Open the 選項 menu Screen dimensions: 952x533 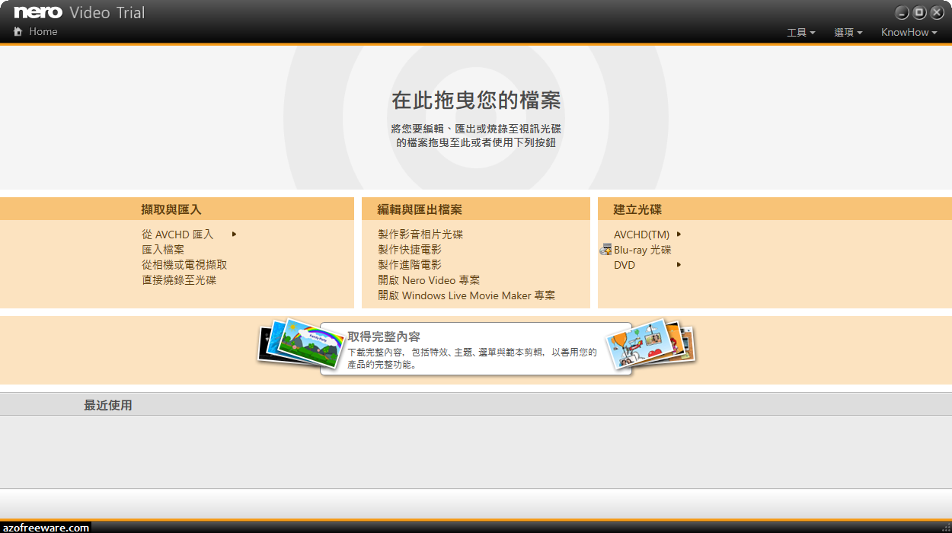pos(848,33)
